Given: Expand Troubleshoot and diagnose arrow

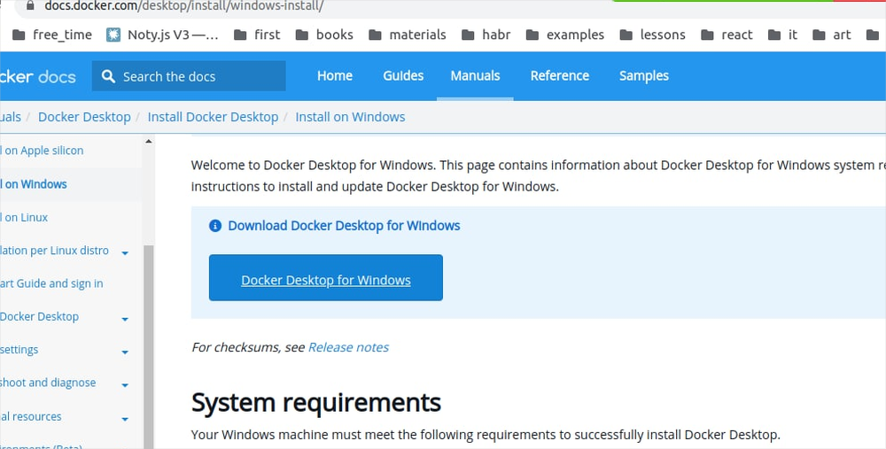Looking at the screenshot, I should pyautogui.click(x=125, y=385).
